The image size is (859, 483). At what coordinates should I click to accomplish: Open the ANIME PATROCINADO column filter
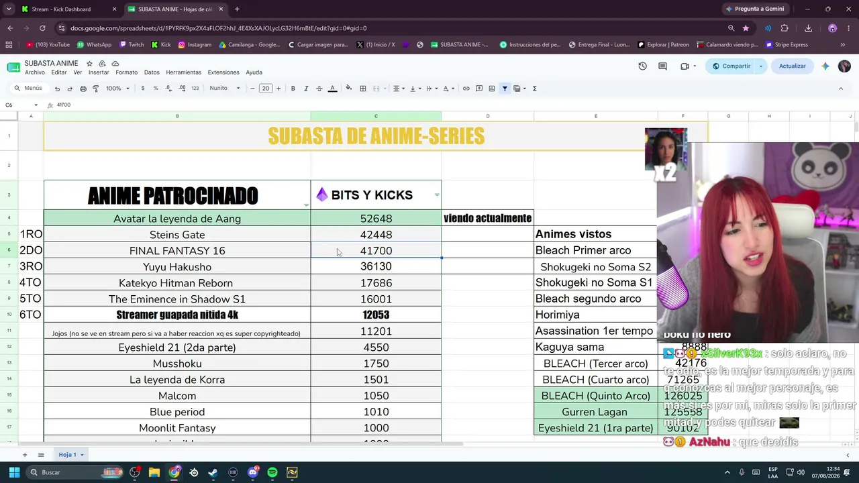(x=307, y=205)
